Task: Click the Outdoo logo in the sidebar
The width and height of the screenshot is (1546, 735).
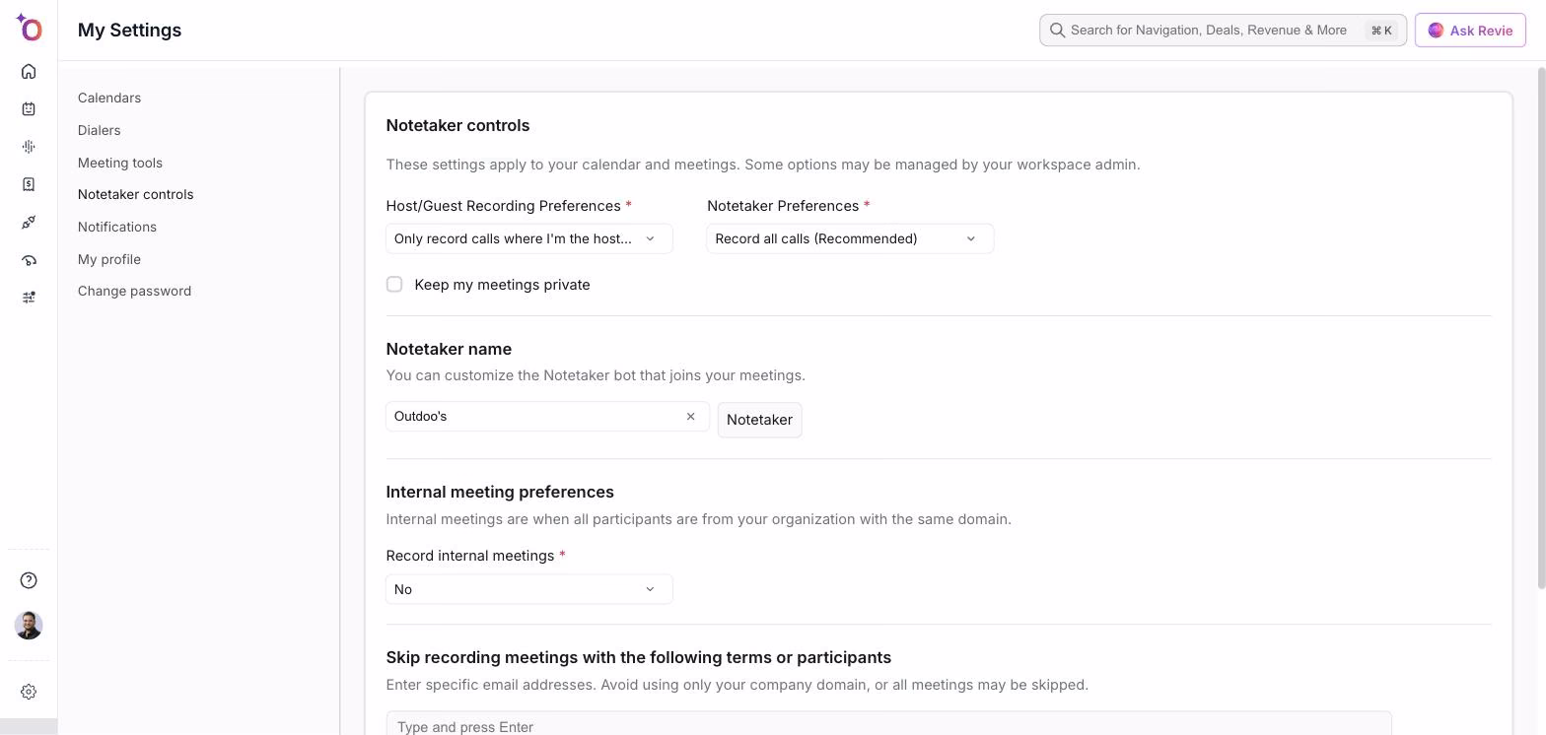Action: pos(29,28)
